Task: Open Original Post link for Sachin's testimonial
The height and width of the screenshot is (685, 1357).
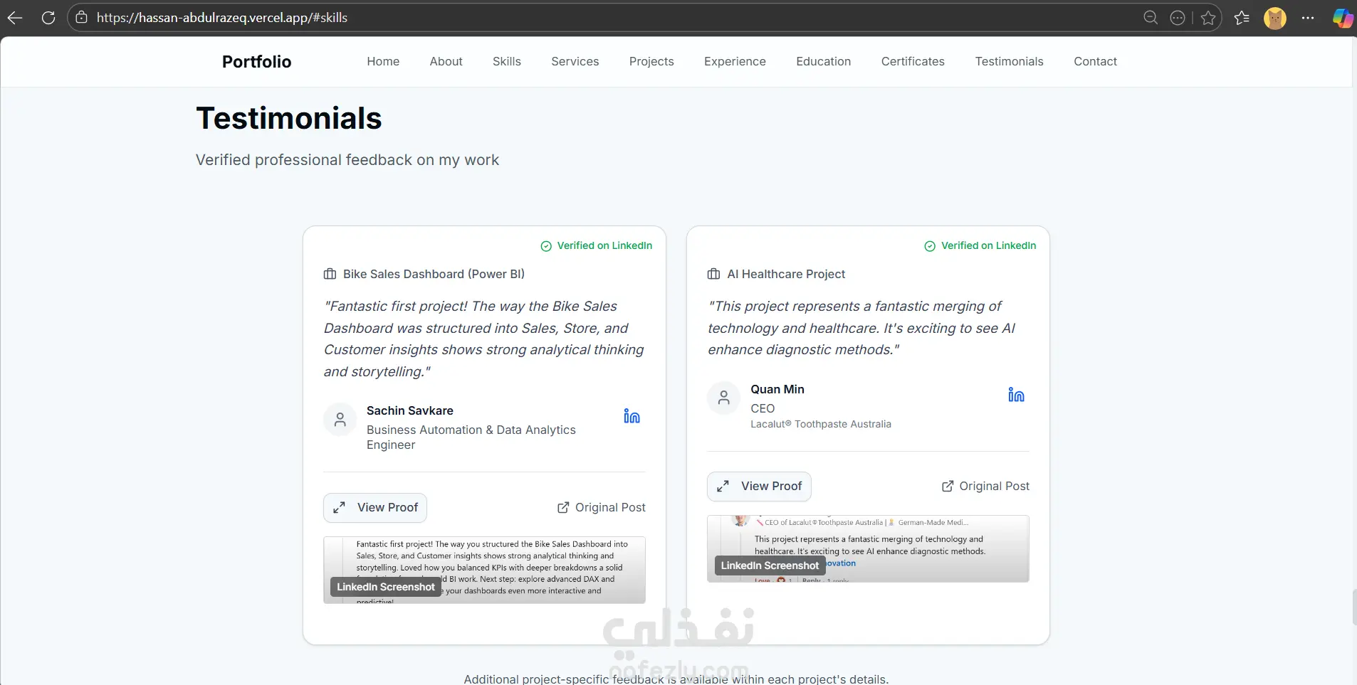Action: (x=601, y=508)
